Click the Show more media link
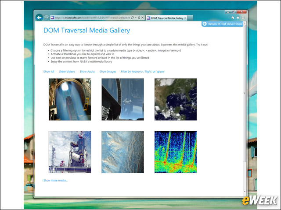This screenshot has height=210, width=281. pyautogui.click(x=55, y=180)
